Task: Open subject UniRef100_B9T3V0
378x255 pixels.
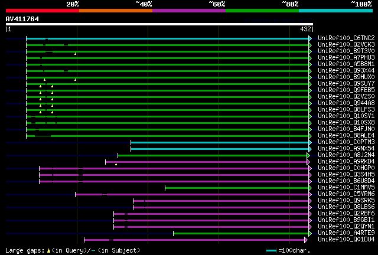Action: [346, 51]
